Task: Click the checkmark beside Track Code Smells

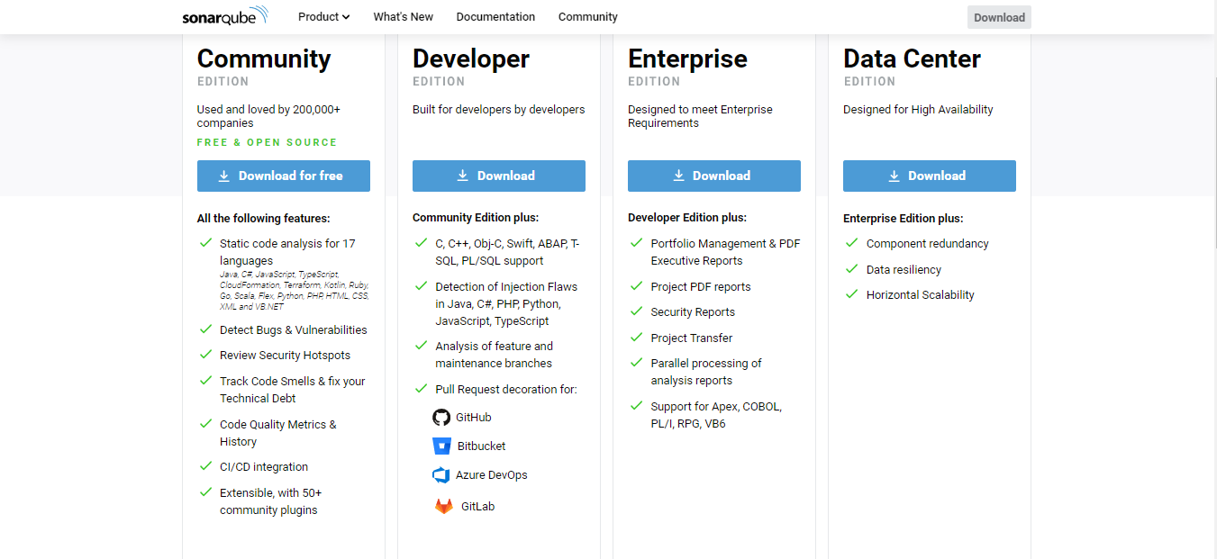Action: [x=205, y=381]
